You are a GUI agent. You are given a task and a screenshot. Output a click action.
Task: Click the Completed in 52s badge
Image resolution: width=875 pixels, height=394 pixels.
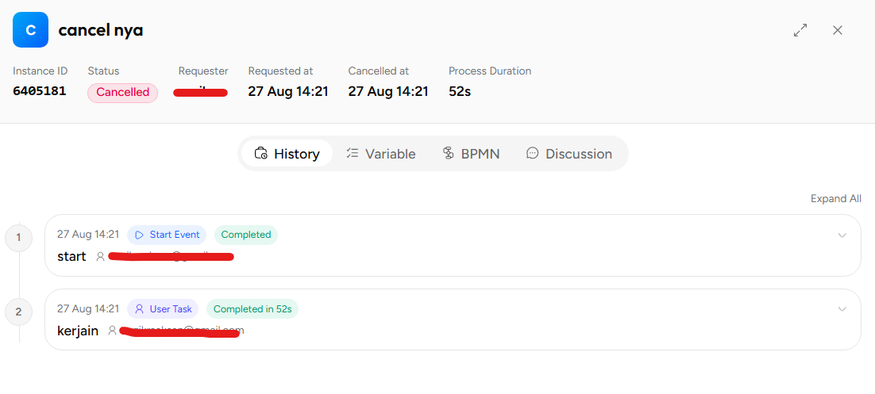pyautogui.click(x=252, y=308)
